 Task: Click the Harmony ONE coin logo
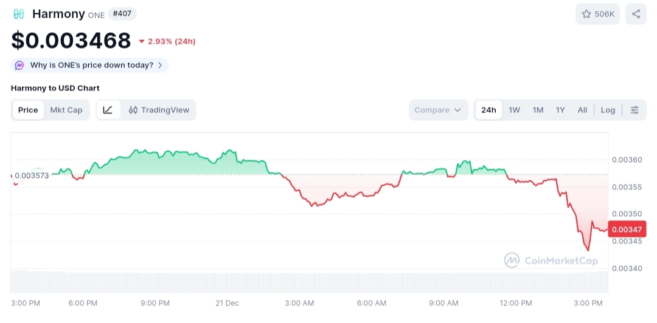(x=19, y=14)
